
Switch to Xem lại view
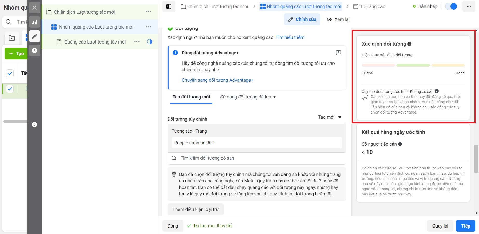[x=338, y=19]
